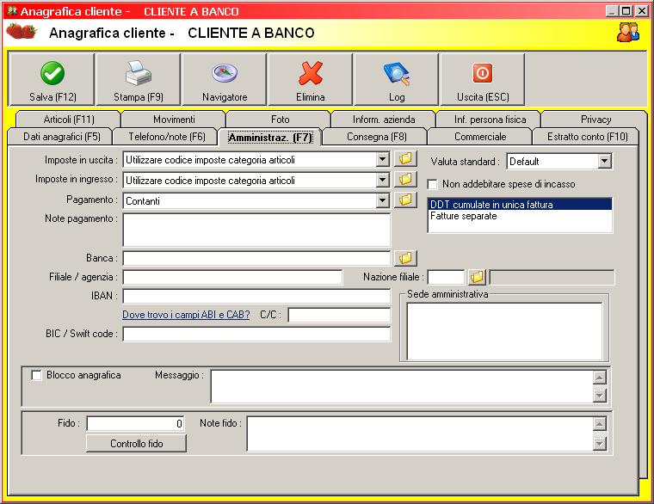Screen dimensions: 654x504
Task: Switch to the Movimenti tab
Action: (x=174, y=120)
